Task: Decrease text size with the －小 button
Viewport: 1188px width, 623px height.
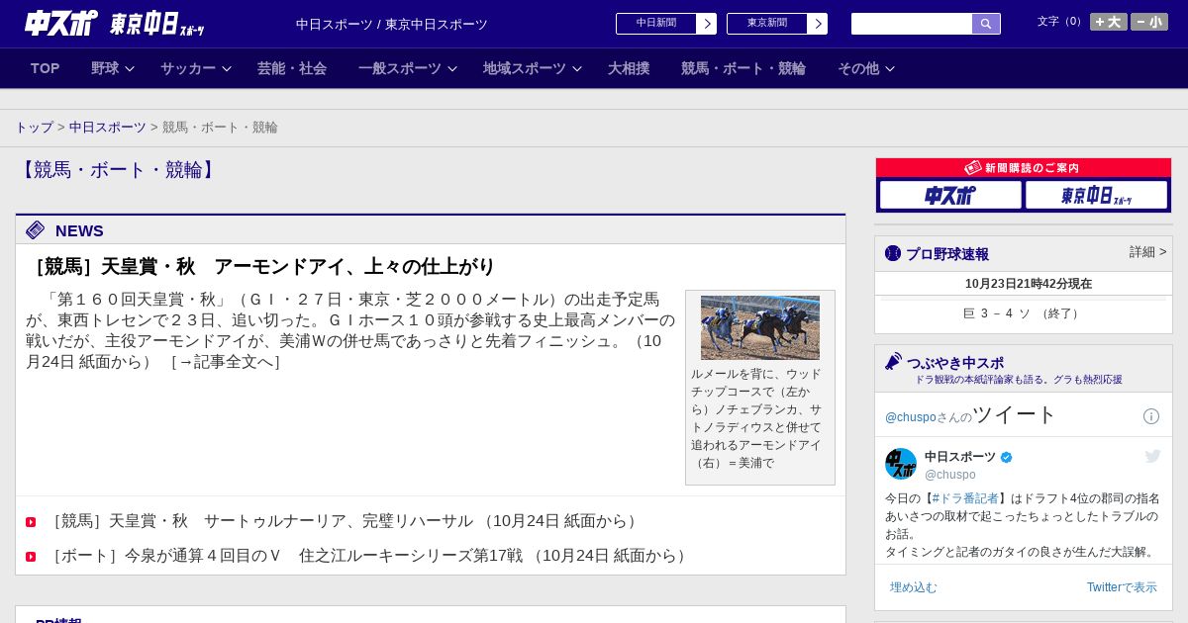Action: pos(1149,22)
